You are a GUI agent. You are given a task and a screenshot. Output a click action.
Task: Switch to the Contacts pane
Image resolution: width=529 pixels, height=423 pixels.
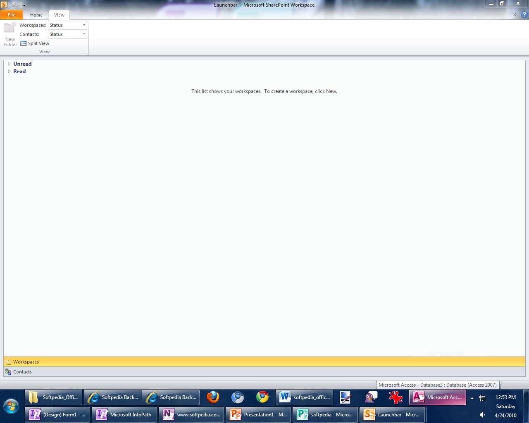pos(22,372)
